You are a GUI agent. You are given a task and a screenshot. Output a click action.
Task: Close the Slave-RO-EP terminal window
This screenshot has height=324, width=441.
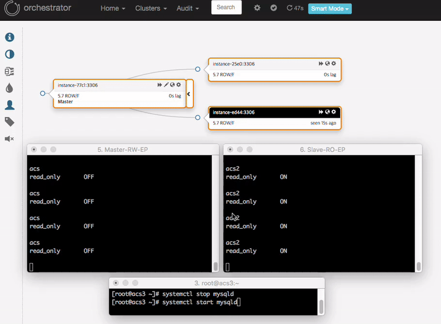click(x=230, y=150)
